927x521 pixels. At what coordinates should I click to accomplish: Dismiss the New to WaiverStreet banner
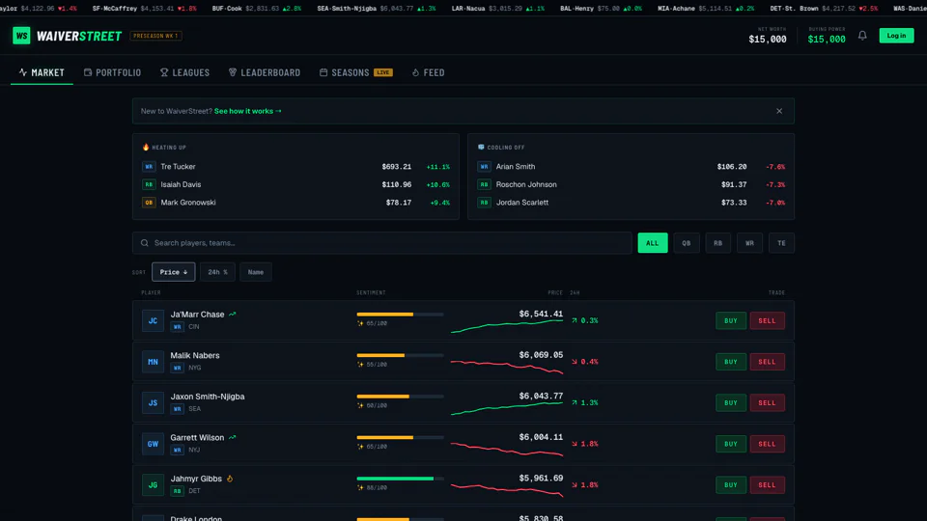(x=779, y=111)
